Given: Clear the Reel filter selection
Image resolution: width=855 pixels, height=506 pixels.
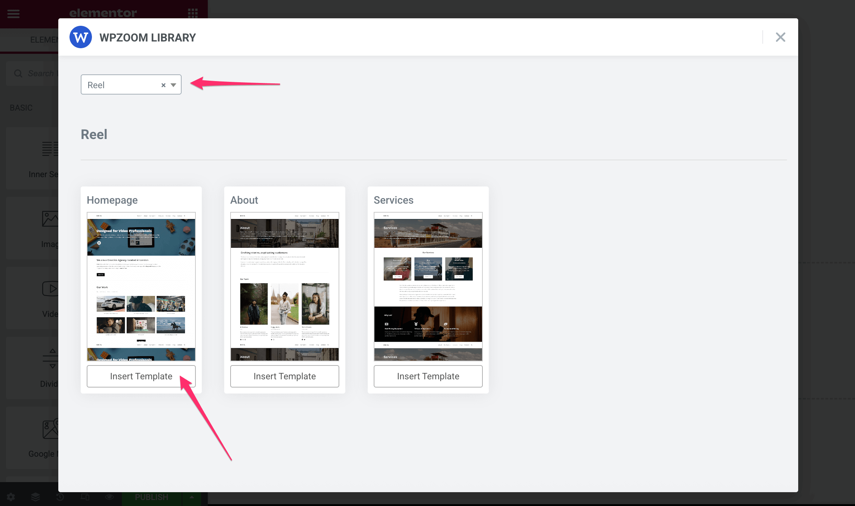Looking at the screenshot, I should click(x=163, y=85).
